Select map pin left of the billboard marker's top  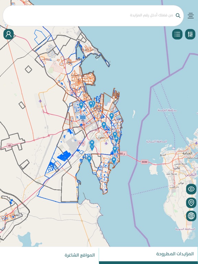pos(81,106)
